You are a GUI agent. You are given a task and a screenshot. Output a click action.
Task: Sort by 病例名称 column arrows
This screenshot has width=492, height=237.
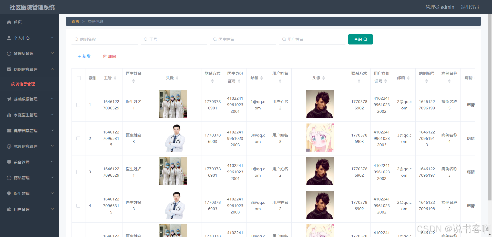(449, 81)
